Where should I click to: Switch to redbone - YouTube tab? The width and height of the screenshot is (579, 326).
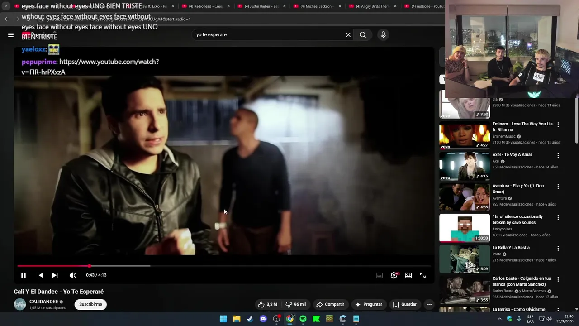point(424,6)
